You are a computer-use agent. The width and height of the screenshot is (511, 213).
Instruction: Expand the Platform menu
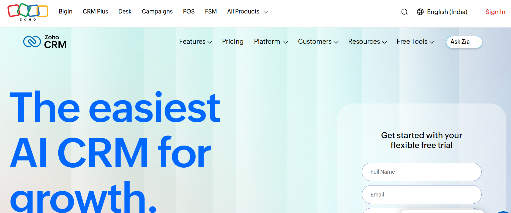click(271, 42)
